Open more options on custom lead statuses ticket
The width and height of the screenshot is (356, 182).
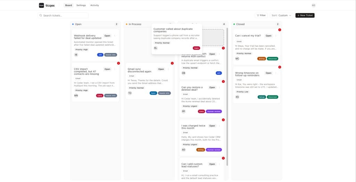click(219, 164)
